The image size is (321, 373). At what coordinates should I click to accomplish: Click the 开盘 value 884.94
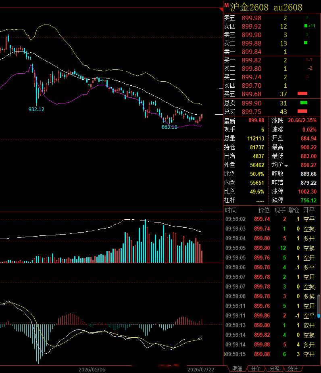point(308,138)
